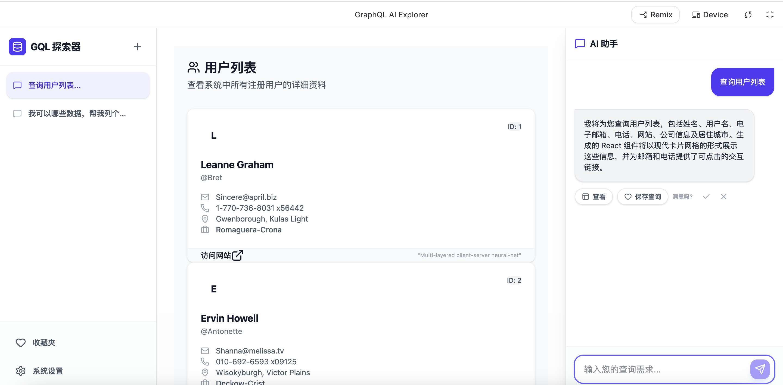Click the collapse fullscreen icon
The width and height of the screenshot is (783, 385).
point(770,15)
